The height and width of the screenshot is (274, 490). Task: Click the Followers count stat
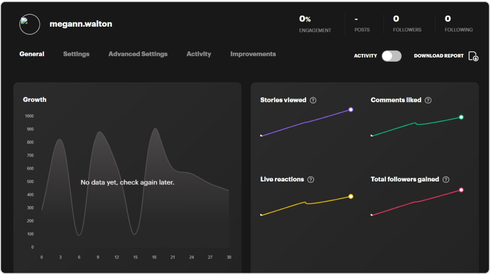click(x=407, y=24)
